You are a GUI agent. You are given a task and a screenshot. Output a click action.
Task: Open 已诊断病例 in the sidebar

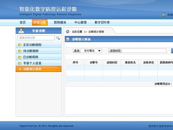tap(39, 57)
